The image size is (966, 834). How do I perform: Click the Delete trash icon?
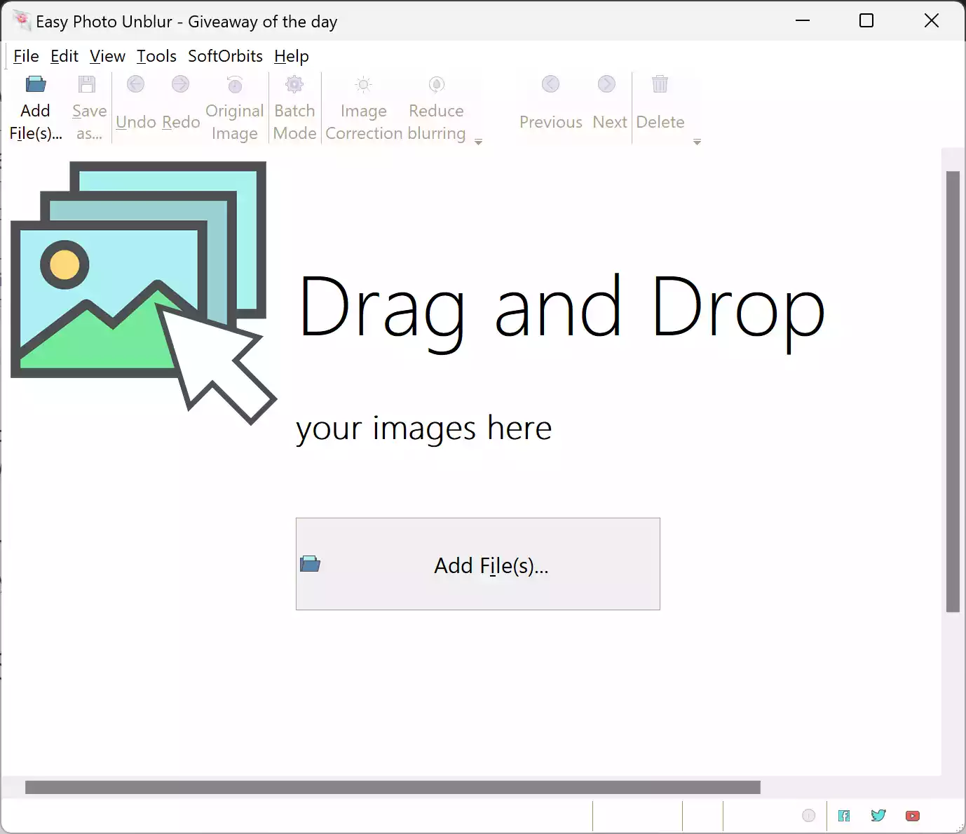(x=660, y=84)
